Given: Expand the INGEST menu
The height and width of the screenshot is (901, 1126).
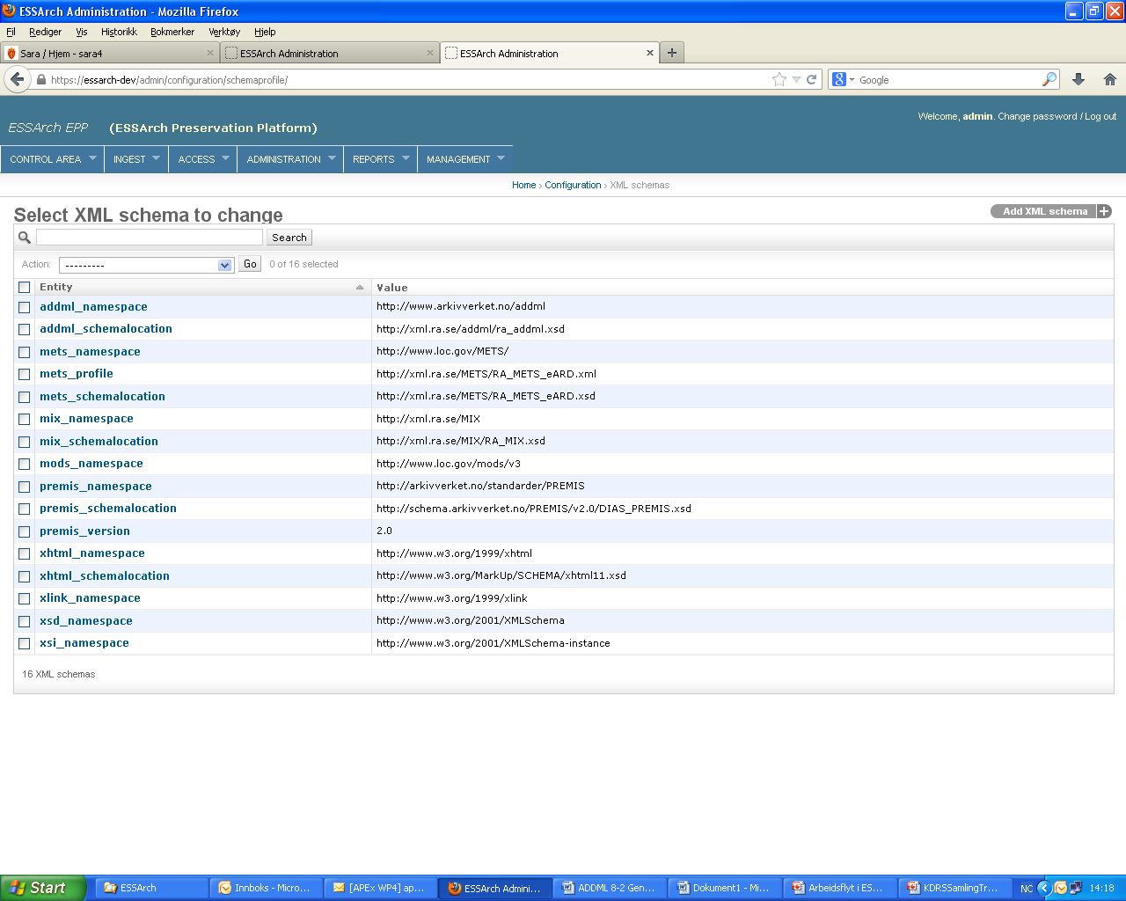Looking at the screenshot, I should (136, 159).
